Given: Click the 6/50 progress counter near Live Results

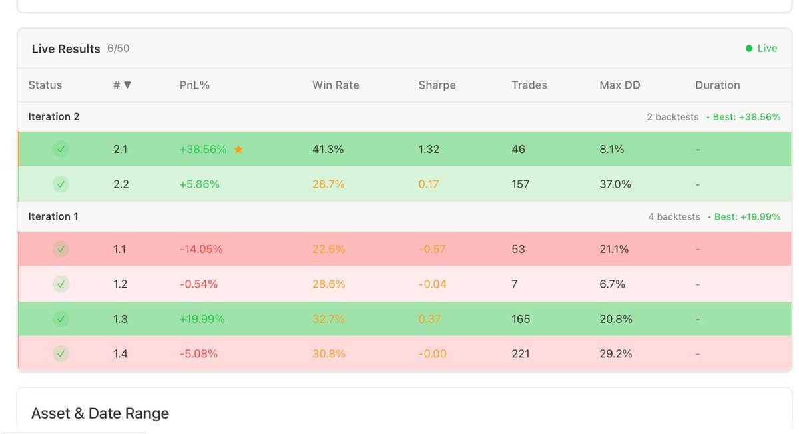Looking at the screenshot, I should tap(118, 48).
